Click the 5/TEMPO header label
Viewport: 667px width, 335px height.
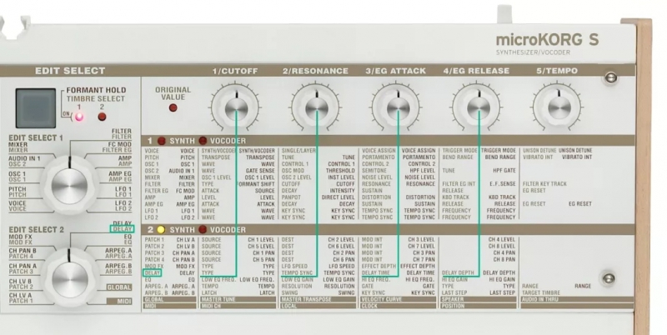pos(557,71)
